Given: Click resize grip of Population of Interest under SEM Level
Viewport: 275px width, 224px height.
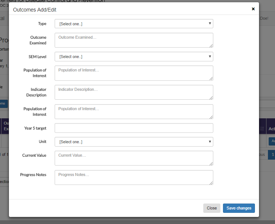Looking at the screenshot, I should click(211, 78).
